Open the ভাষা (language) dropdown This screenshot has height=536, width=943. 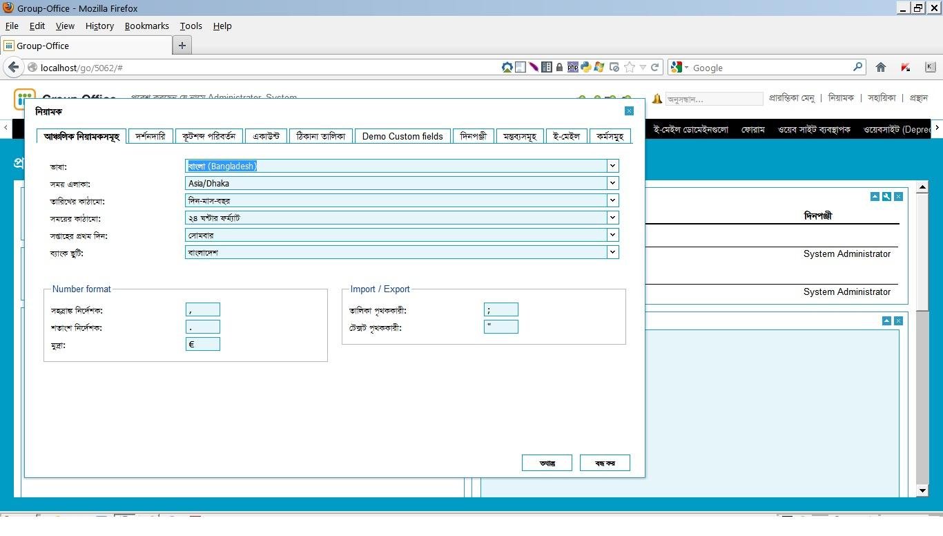(612, 166)
